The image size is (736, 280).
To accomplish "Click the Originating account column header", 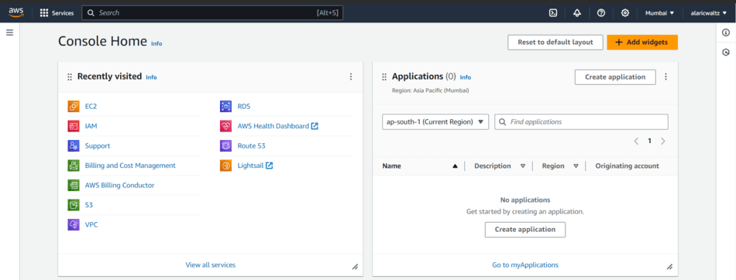I will 627,166.
